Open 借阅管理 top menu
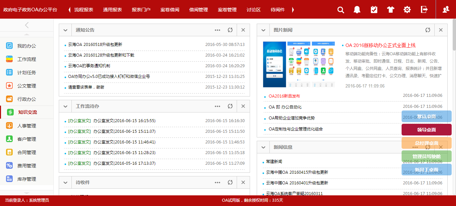456x206 pixels. pyautogui.click(x=199, y=10)
